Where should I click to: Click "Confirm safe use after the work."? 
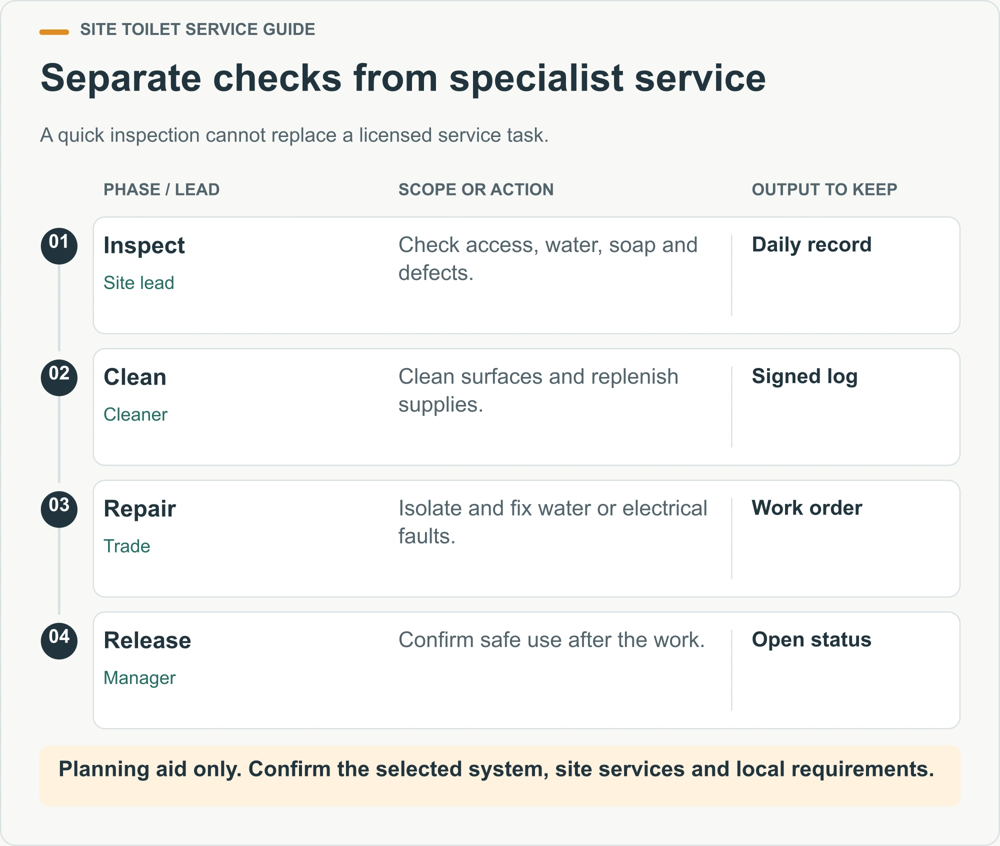coord(551,640)
